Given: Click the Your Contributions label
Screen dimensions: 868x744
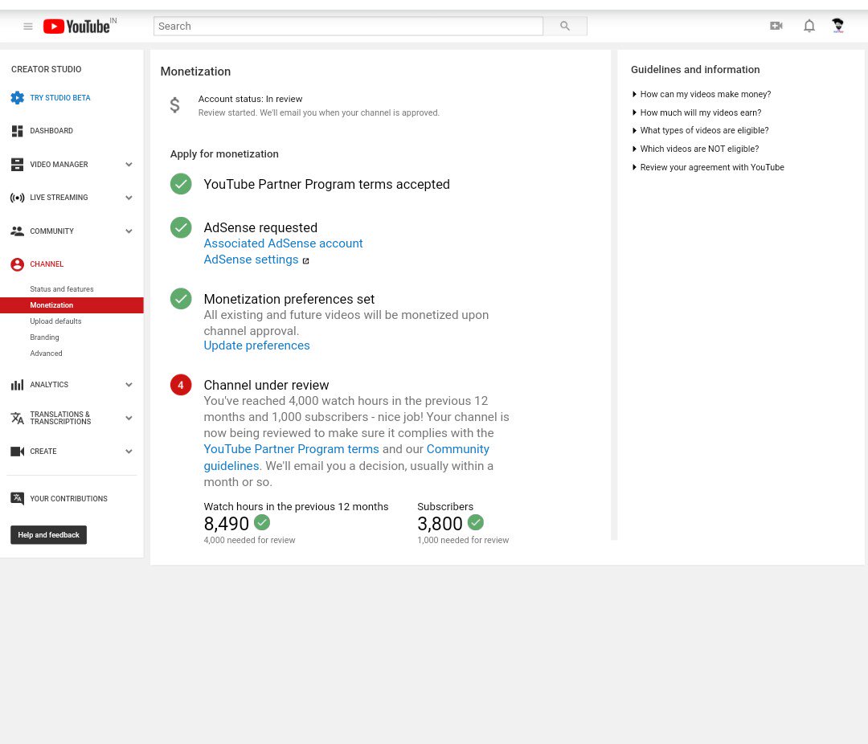Looking at the screenshot, I should pyautogui.click(x=68, y=499).
